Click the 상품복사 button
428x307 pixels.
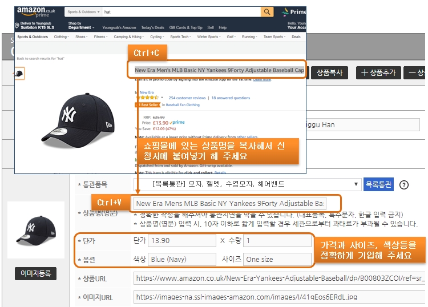tap(329, 72)
